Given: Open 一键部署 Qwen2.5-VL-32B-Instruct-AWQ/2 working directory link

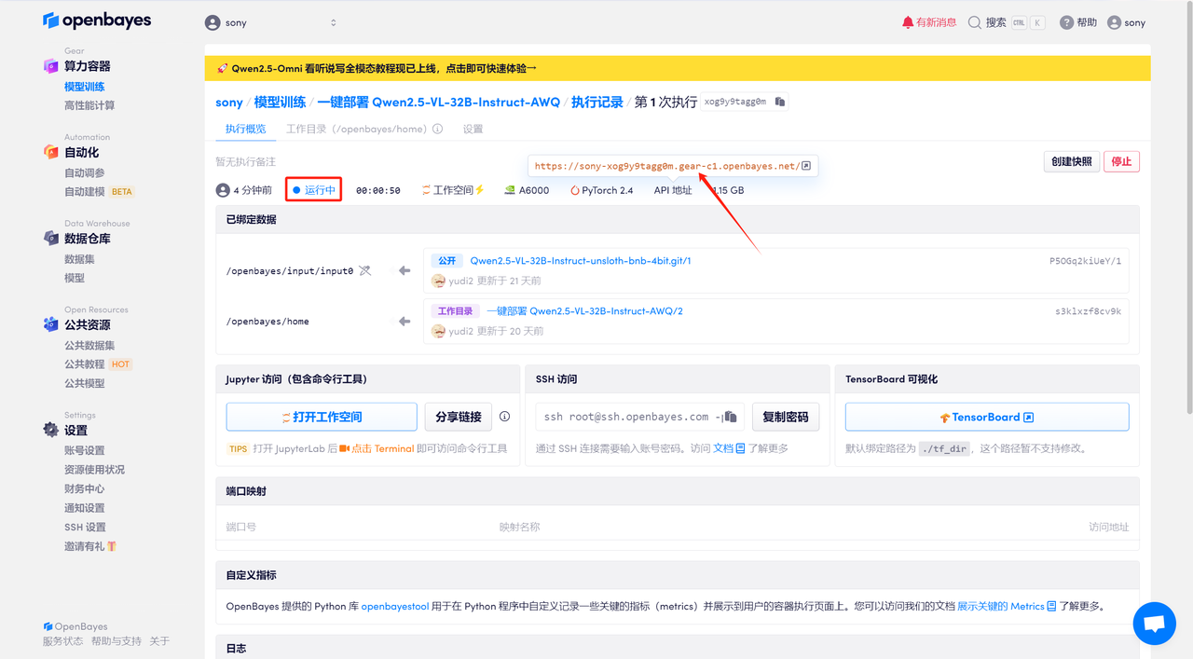Looking at the screenshot, I should click(x=584, y=311).
